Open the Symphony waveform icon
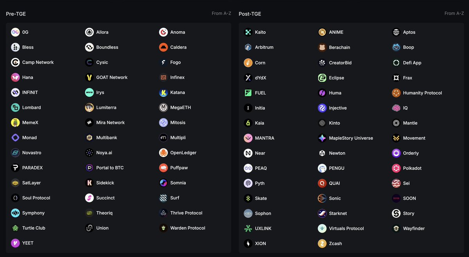This screenshot has height=257, width=469. [15, 213]
